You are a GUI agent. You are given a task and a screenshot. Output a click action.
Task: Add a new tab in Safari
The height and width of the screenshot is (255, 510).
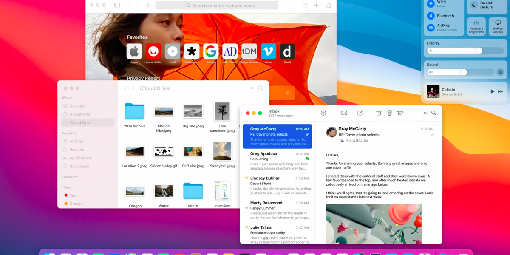tap(317, 6)
